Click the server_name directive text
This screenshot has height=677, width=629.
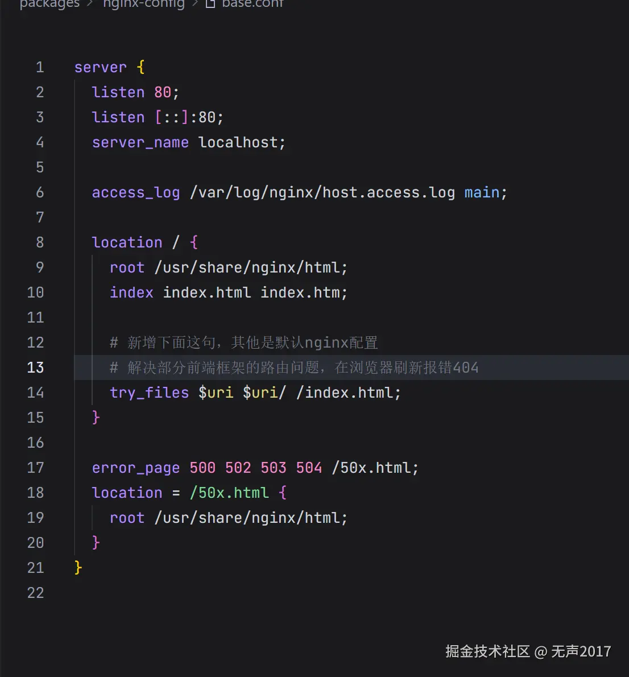pos(140,142)
